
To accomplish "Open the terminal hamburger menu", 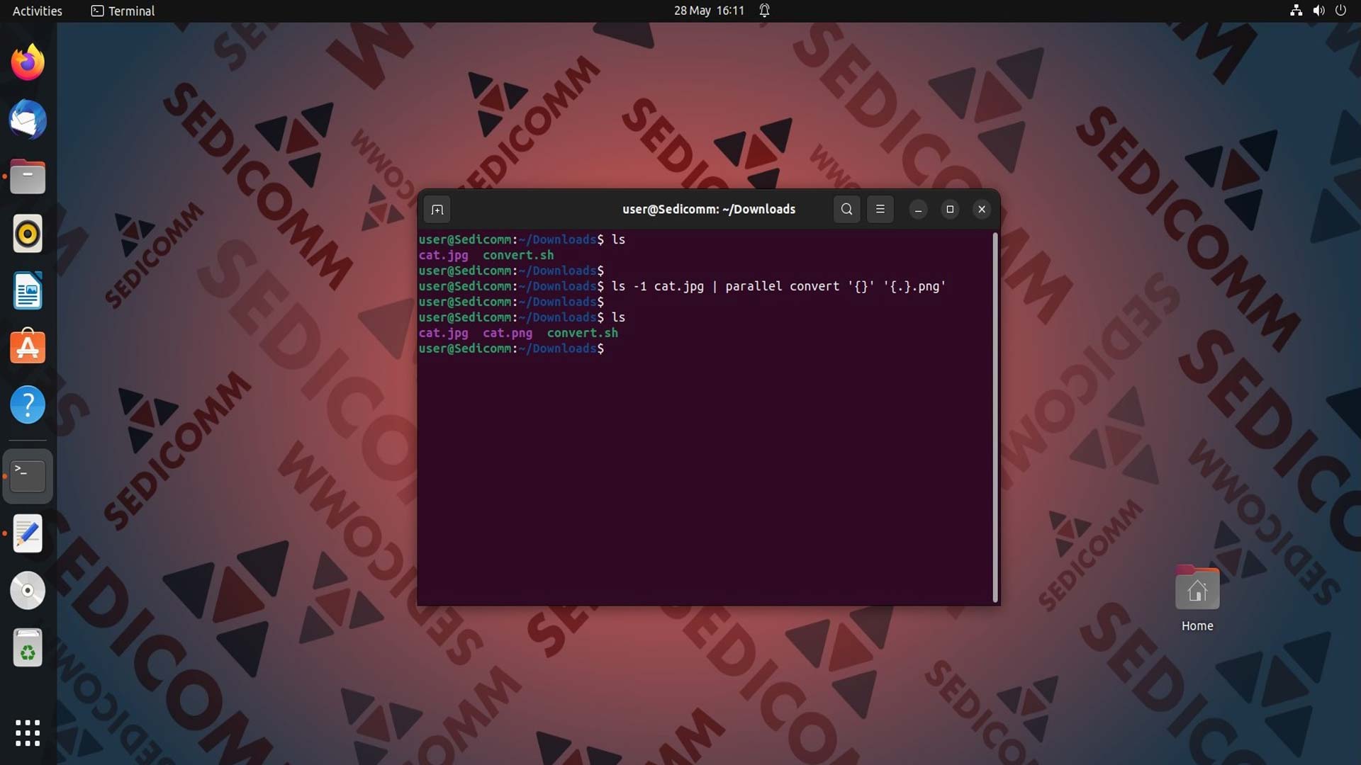I will point(880,209).
